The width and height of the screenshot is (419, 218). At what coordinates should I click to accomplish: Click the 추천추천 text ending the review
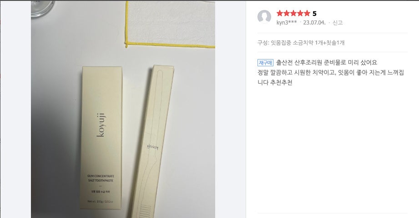[x=281, y=83]
